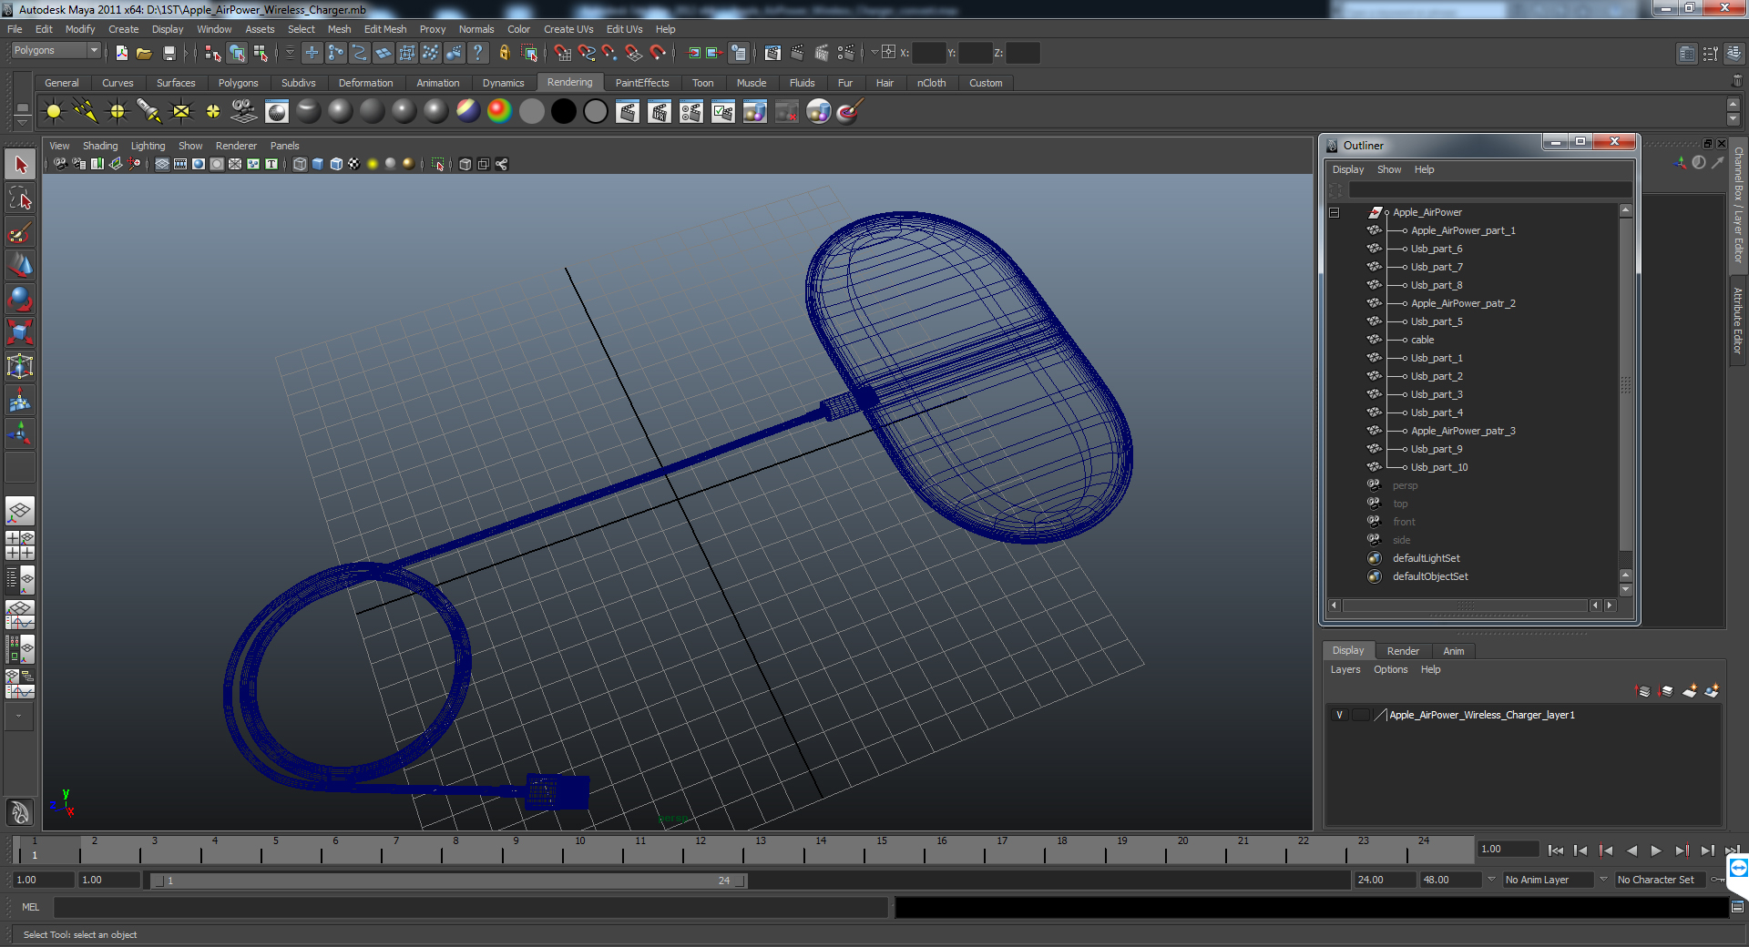The height and width of the screenshot is (947, 1749).
Task: Click frame 12 on the time slider
Action: click(x=701, y=850)
